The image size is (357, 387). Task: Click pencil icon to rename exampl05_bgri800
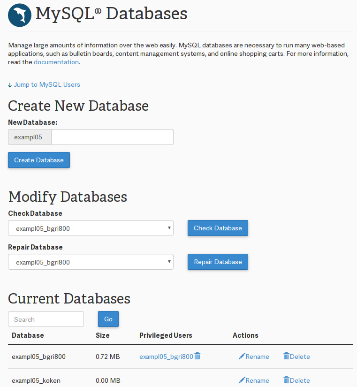[242, 357]
